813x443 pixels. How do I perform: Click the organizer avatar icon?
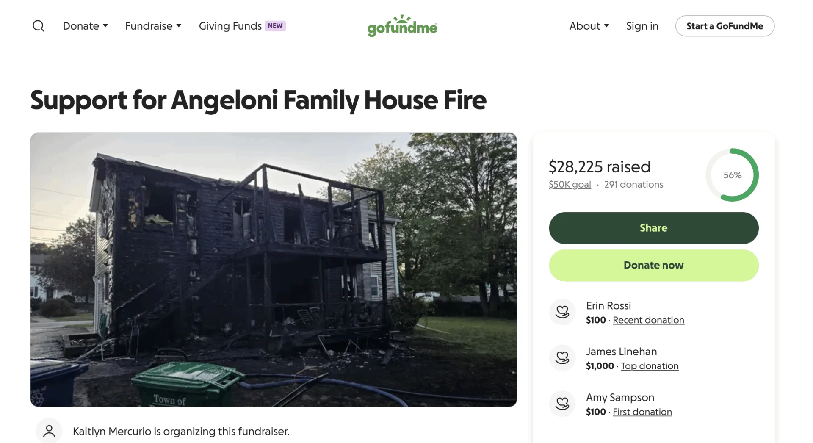pyautogui.click(x=49, y=431)
